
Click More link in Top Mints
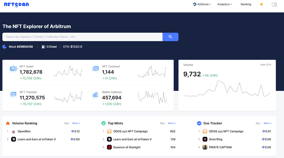(x=172, y=123)
